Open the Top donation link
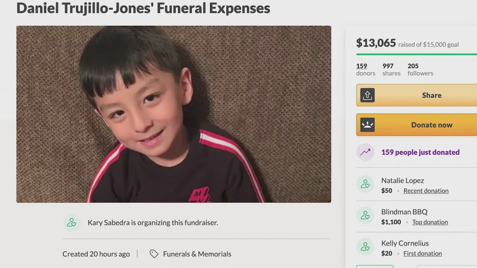 (430, 222)
